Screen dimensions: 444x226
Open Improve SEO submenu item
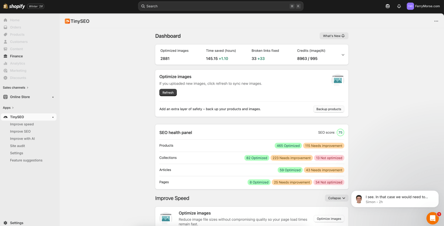coord(20,131)
